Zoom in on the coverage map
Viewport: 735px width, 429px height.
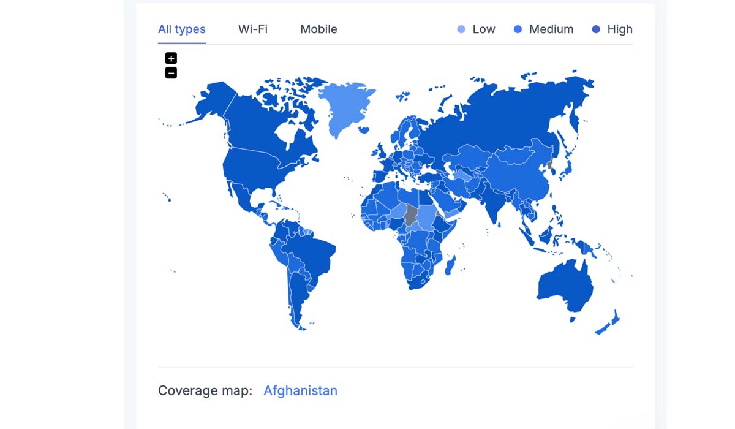point(171,58)
